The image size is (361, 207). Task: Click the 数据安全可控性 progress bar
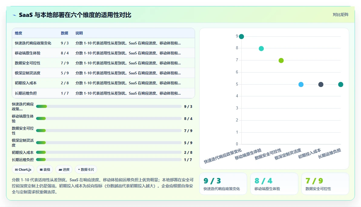coord(109,131)
